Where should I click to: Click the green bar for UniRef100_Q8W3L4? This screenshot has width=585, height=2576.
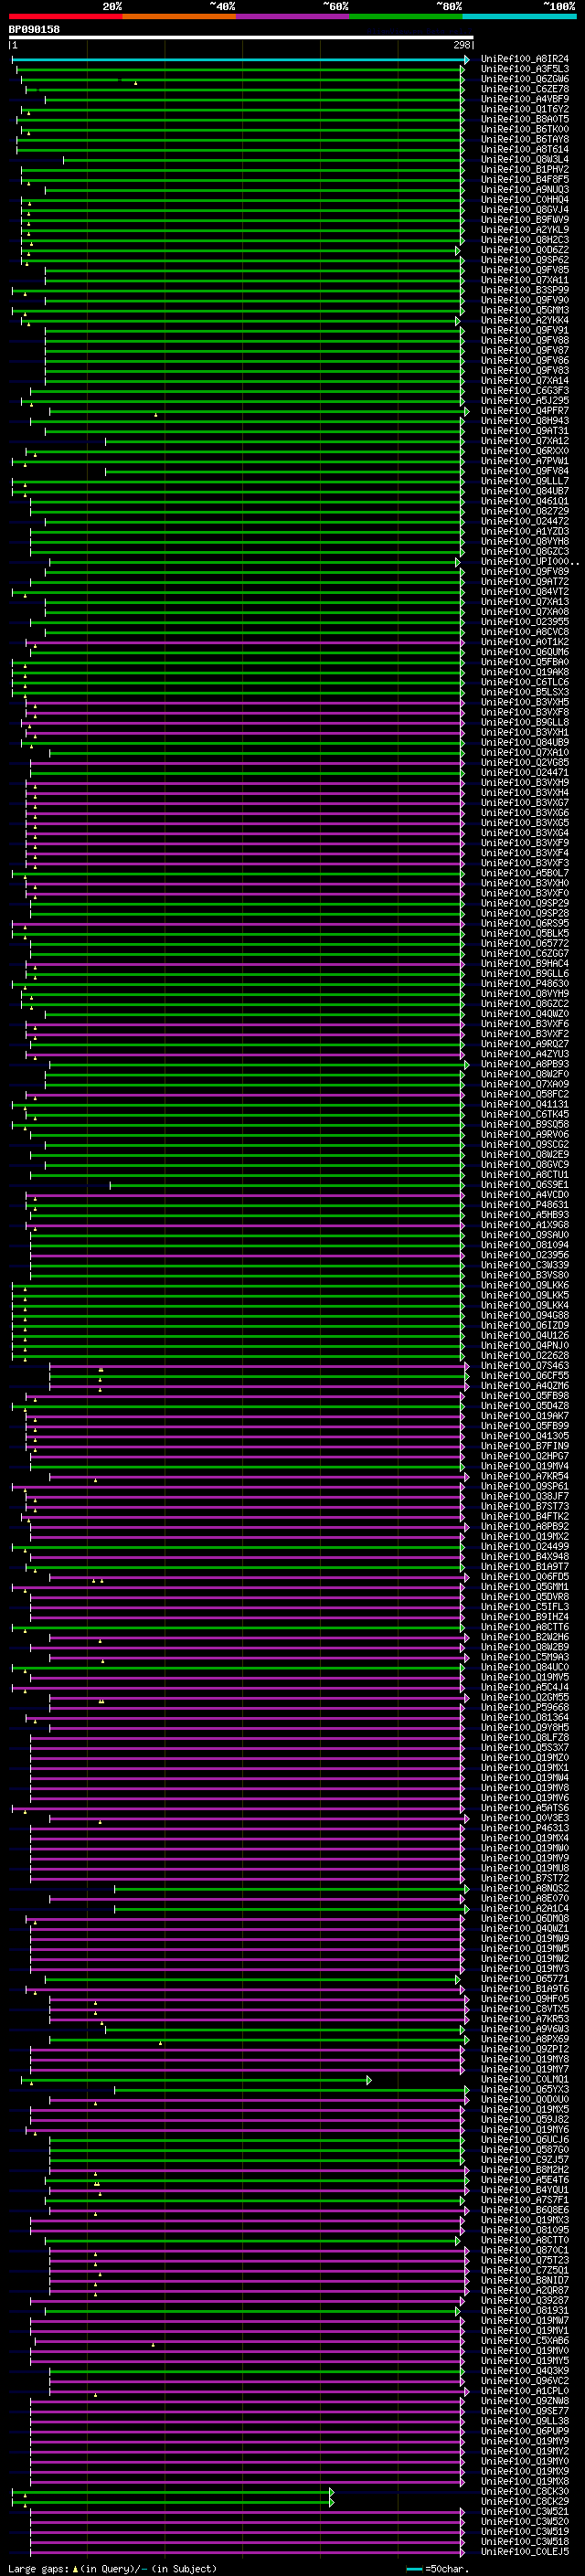click(x=263, y=160)
